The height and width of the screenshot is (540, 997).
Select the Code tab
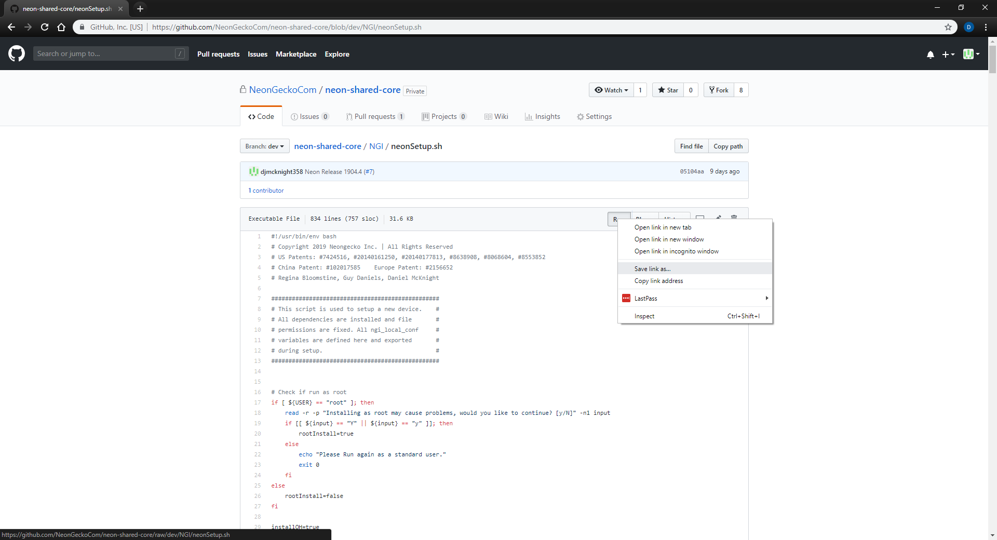[x=261, y=116]
